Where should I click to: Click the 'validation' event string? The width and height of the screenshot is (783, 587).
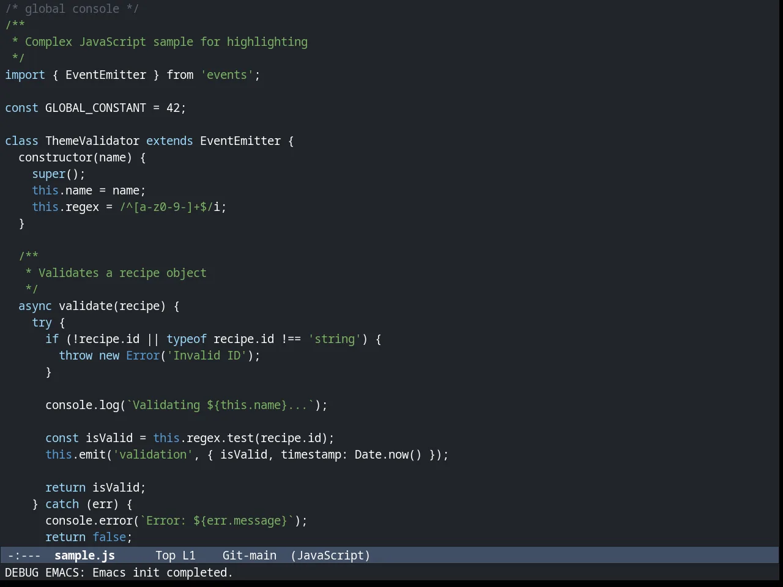(153, 454)
